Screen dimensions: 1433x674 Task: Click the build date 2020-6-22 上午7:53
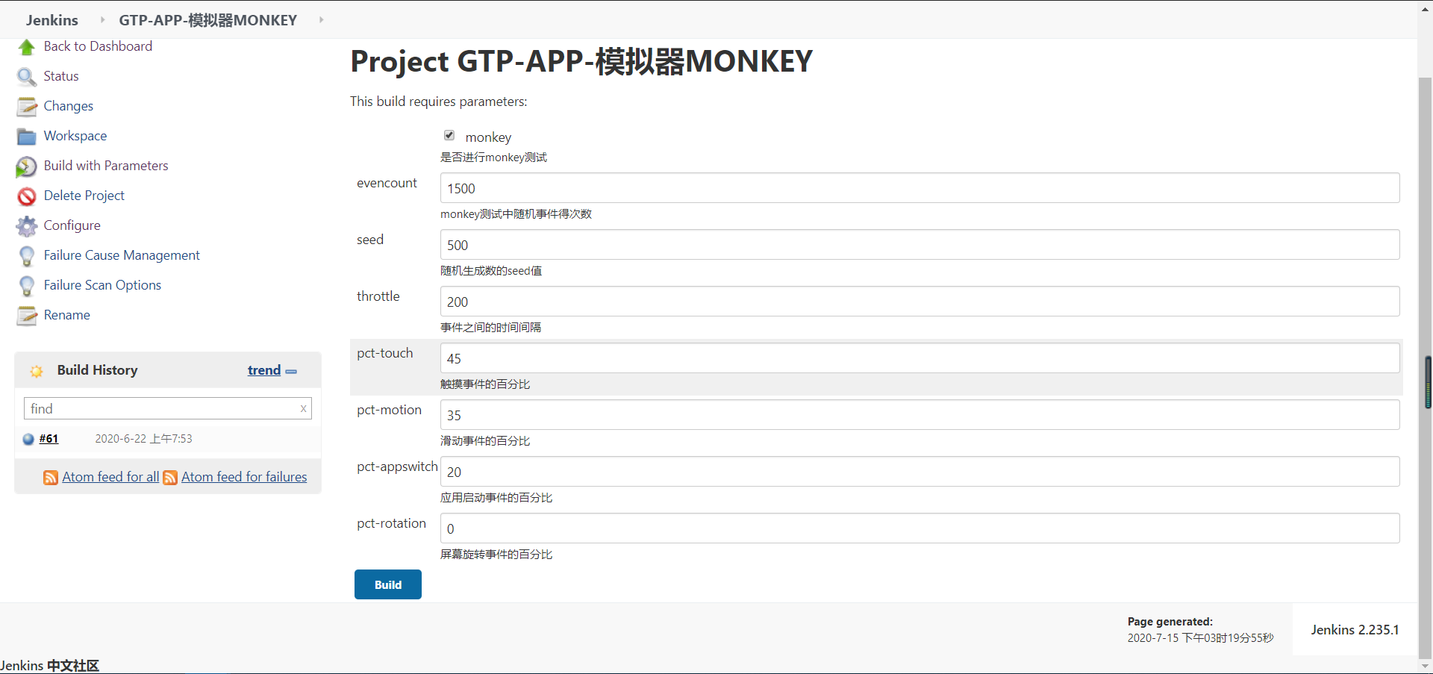pyautogui.click(x=143, y=439)
